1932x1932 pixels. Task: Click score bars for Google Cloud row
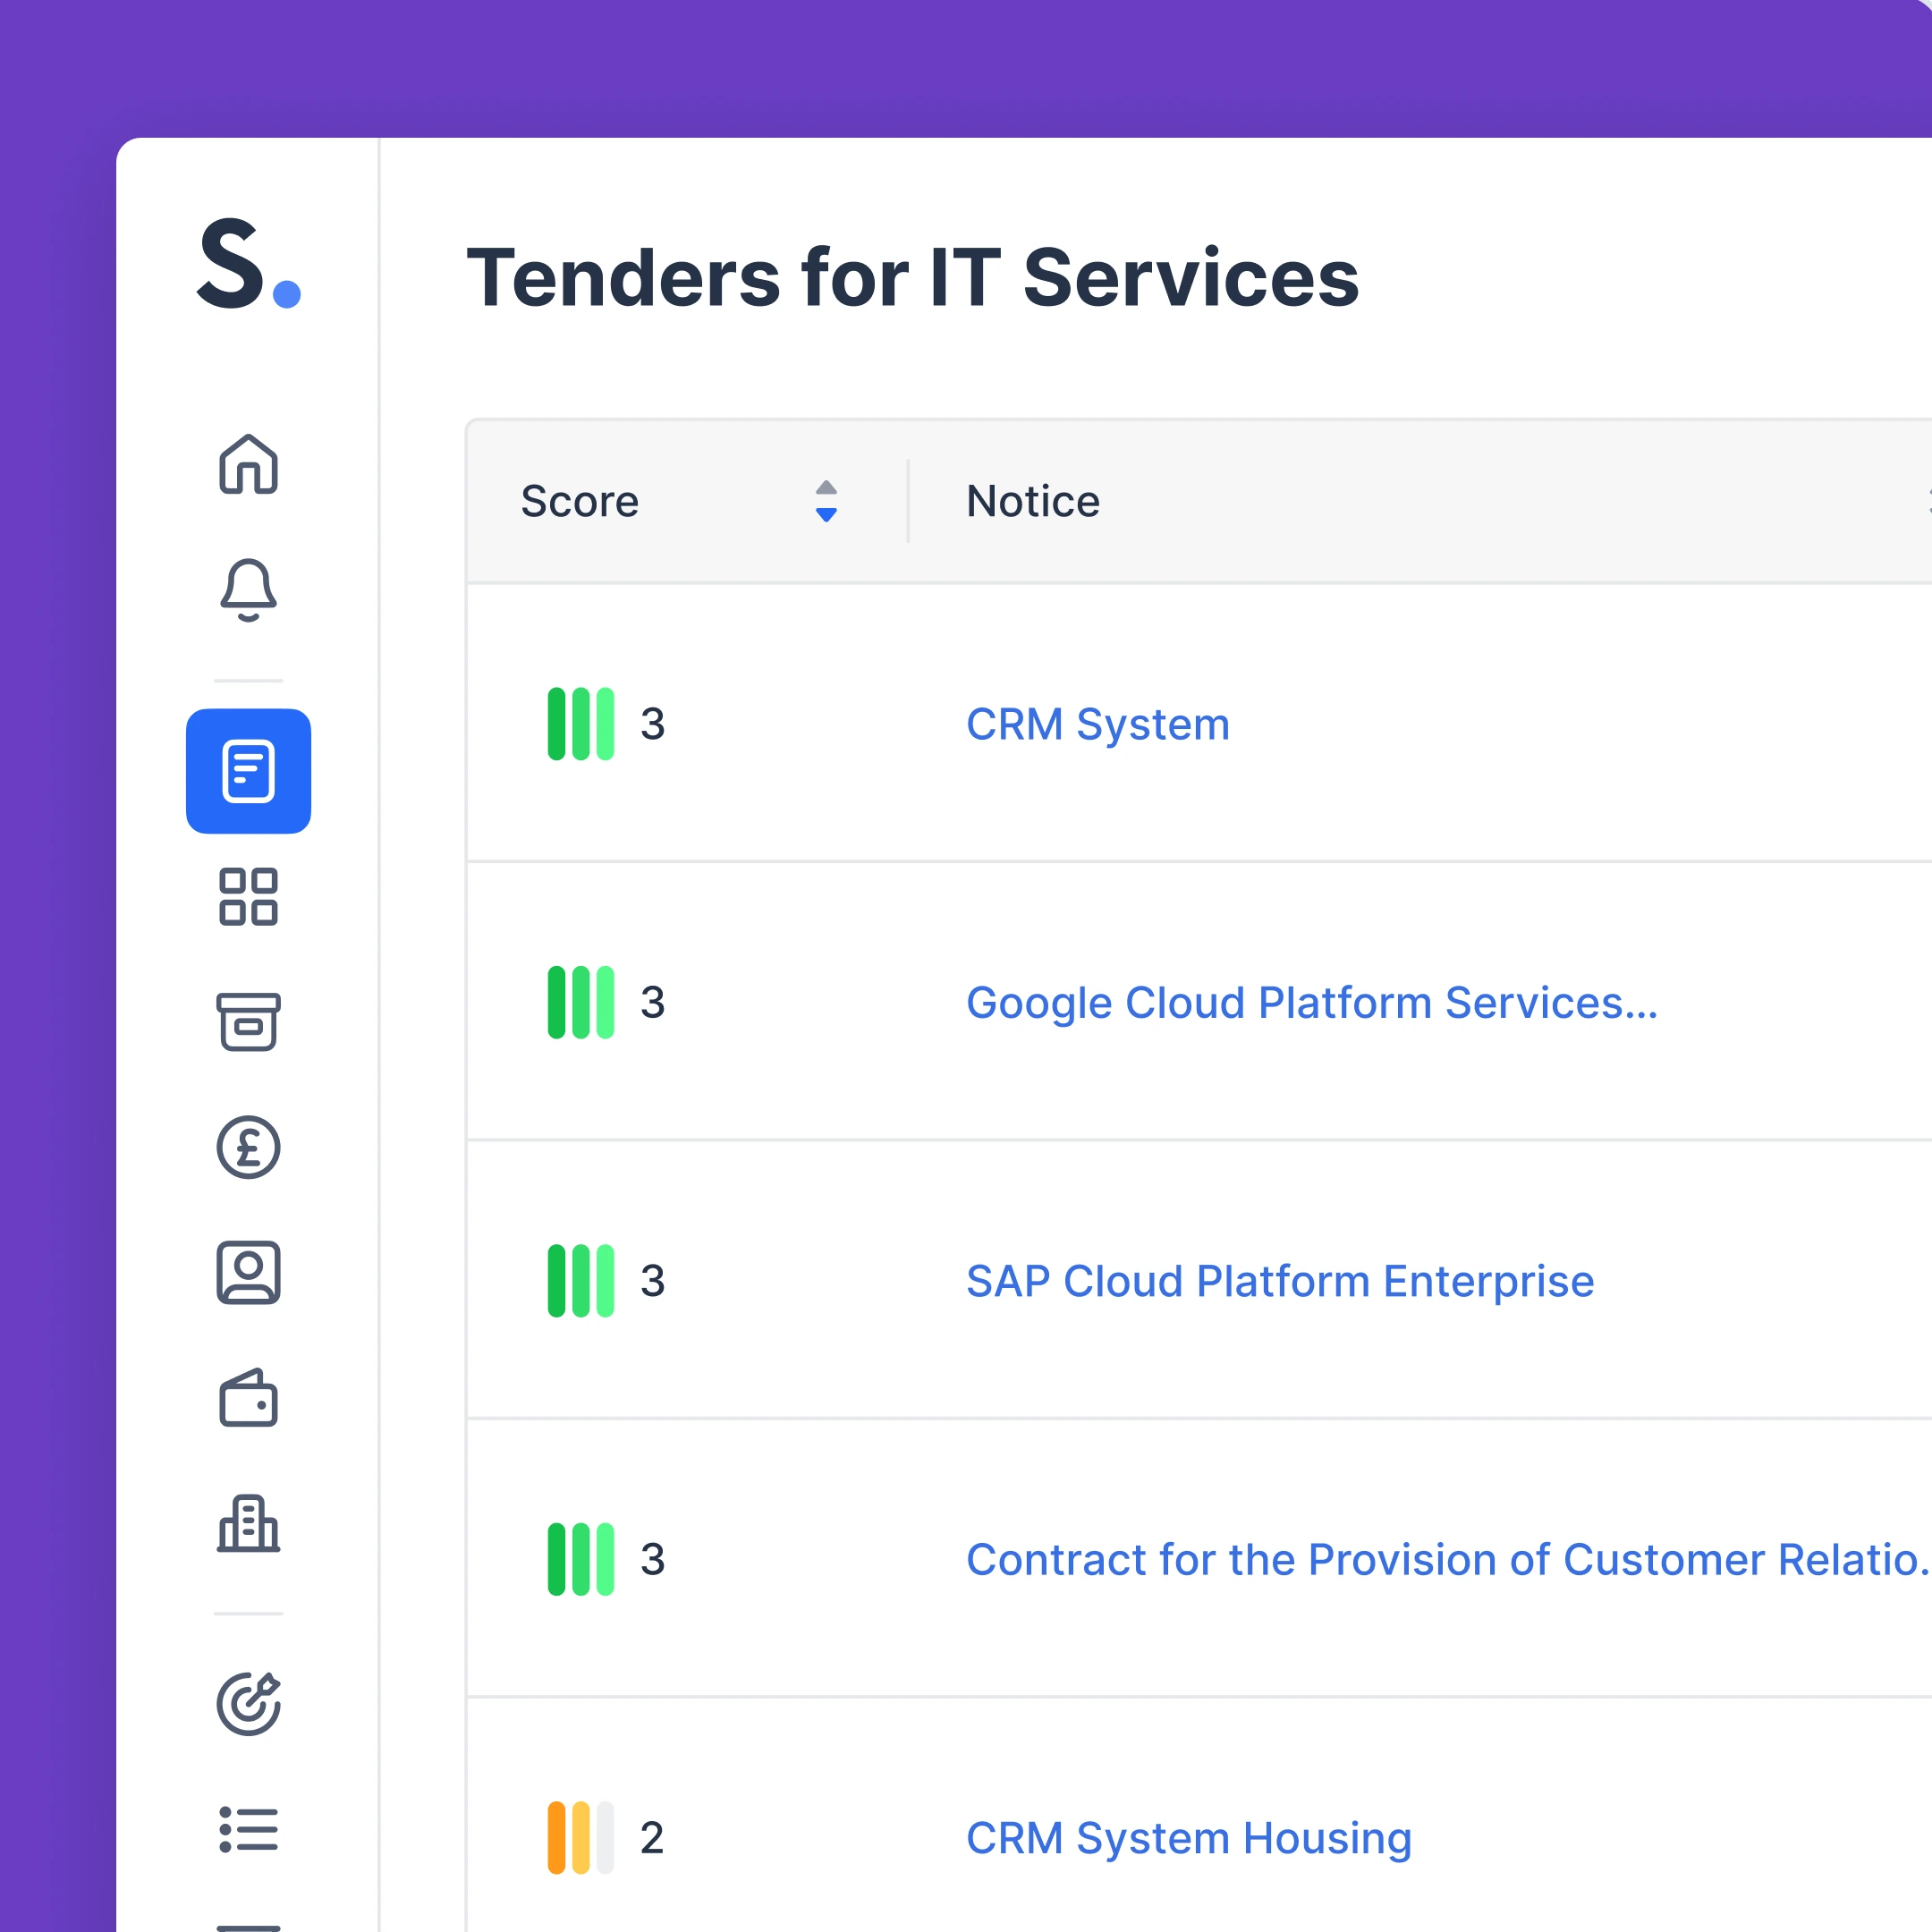click(581, 1002)
